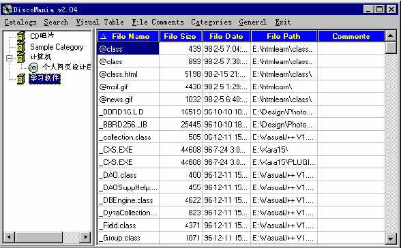Select the Sample Category book icon
This screenshot has width=401, height=248.
coord(21,47)
